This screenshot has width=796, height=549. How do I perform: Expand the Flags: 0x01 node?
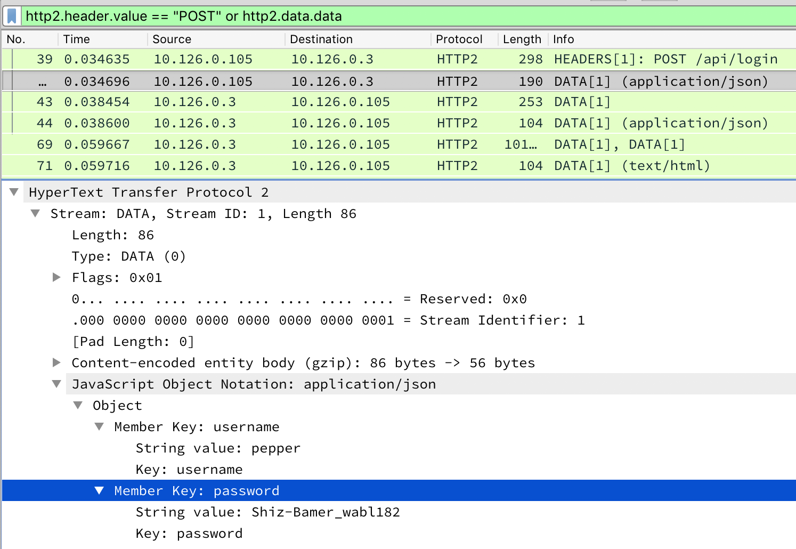click(x=56, y=277)
